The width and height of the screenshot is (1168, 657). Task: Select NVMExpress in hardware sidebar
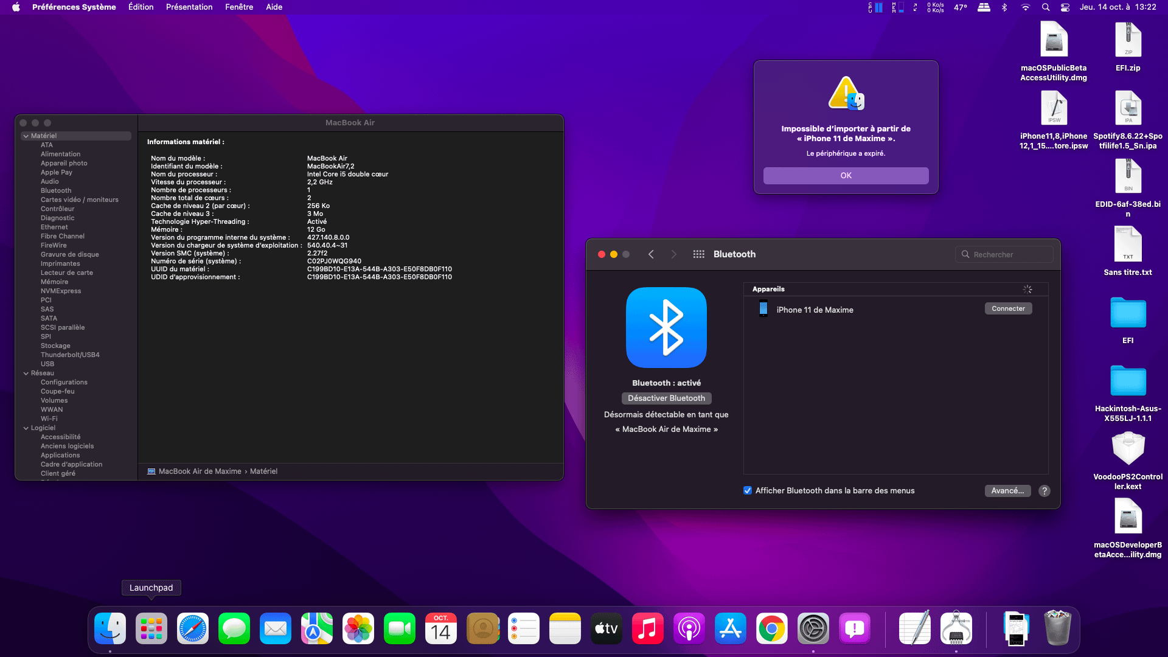tap(61, 291)
